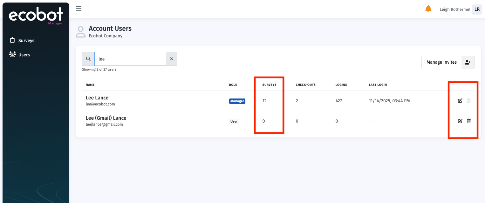Open the Leigh Rothermel account menu
The width and height of the screenshot is (485, 203).
(454, 10)
